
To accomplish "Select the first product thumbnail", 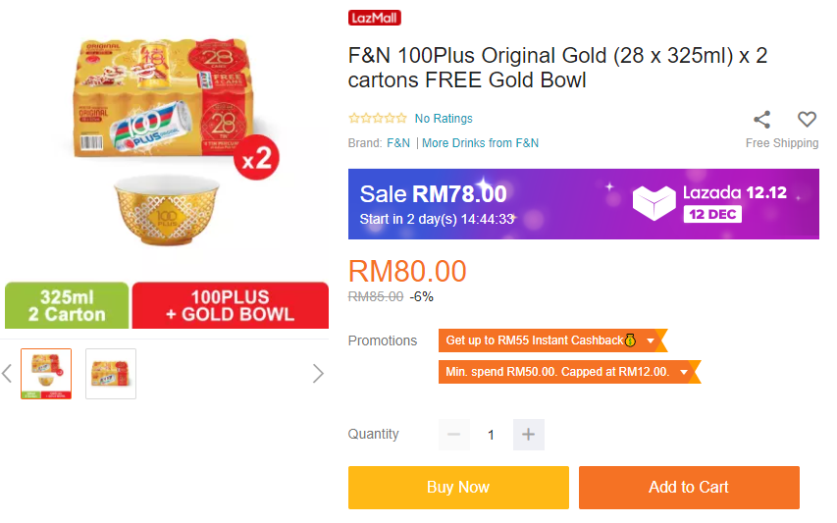I will [46, 374].
